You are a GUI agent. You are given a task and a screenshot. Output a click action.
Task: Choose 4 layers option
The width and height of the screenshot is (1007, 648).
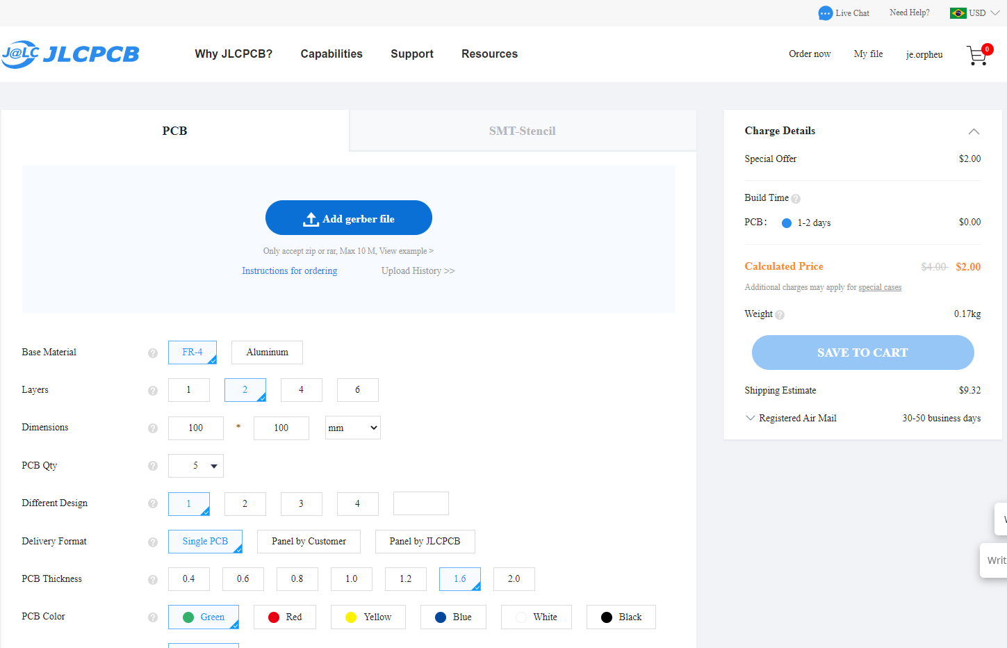click(x=302, y=390)
